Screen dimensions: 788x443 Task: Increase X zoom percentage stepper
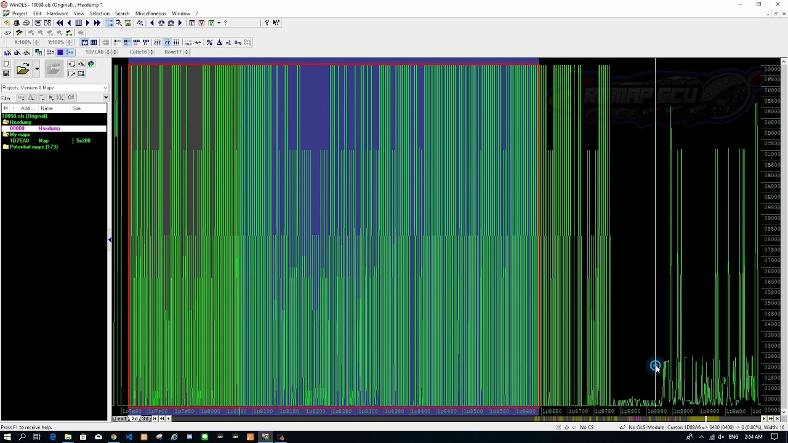(36, 42)
